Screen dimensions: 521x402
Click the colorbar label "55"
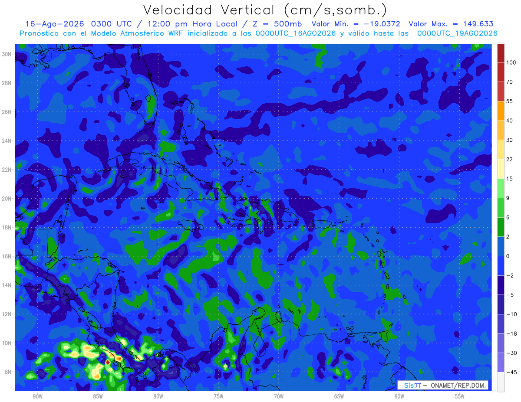point(510,101)
